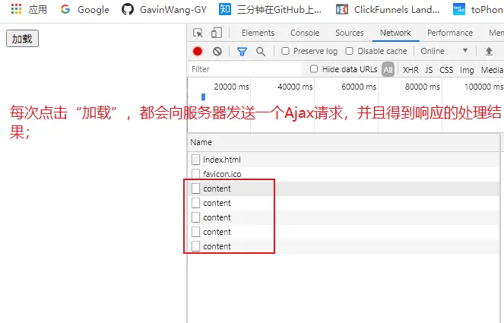Viewport: 504px width, 323px height.
Task: Switch to the Elements tab
Action: tap(258, 33)
